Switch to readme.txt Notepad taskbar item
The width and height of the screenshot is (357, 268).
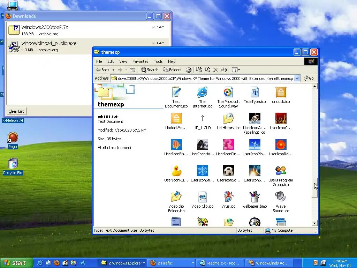coord(220,263)
